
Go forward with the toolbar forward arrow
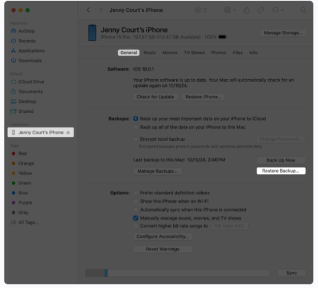coord(100,10)
